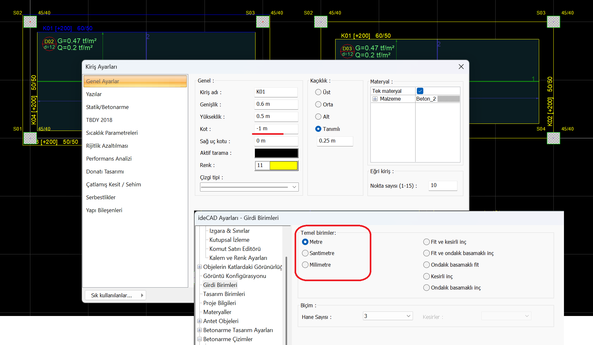Open Çatlamış Kesit / Sehim page
The width and height of the screenshot is (593, 345).
(114, 184)
